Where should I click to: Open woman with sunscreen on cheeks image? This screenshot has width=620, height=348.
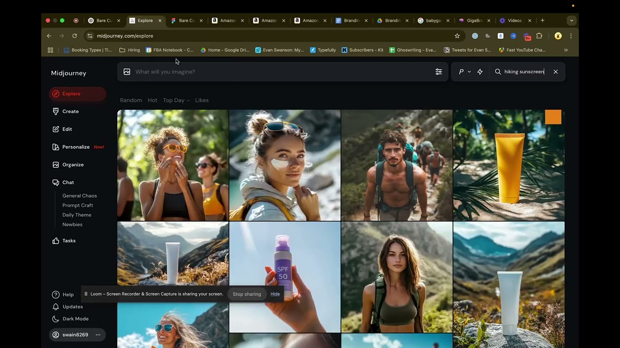tap(285, 165)
